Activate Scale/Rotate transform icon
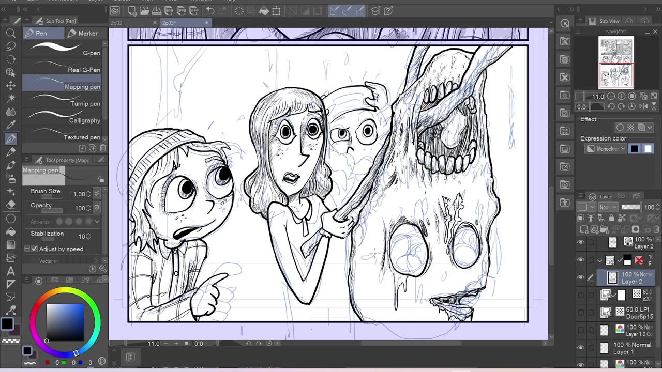The height and width of the screenshot is (372, 662). pyautogui.click(x=277, y=11)
